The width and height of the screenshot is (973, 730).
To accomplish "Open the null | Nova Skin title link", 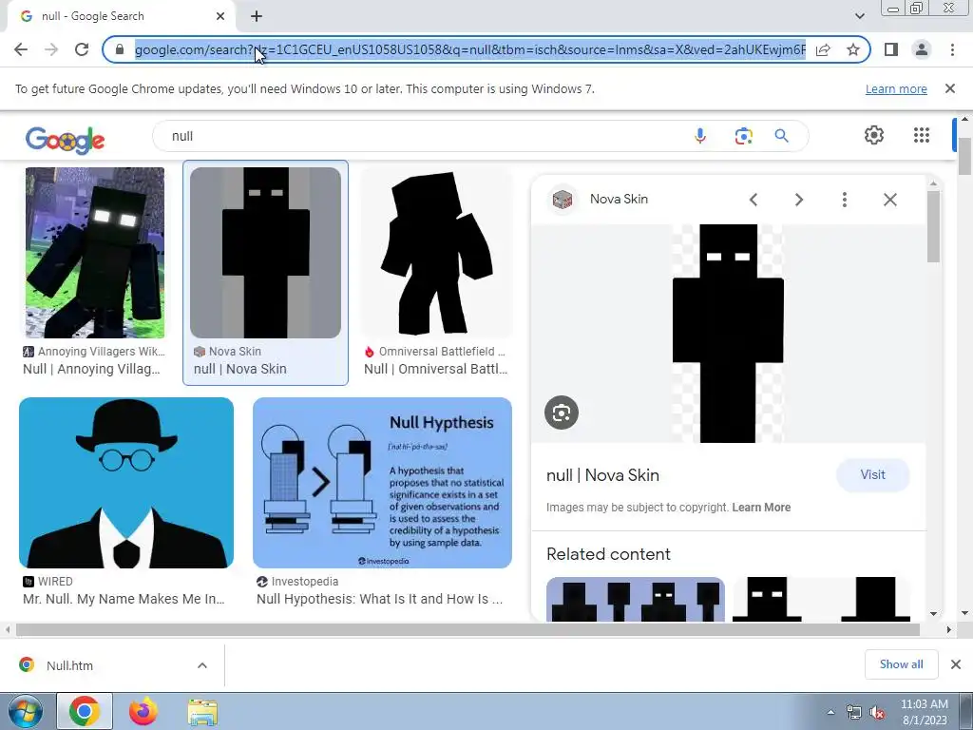I will 602,475.
